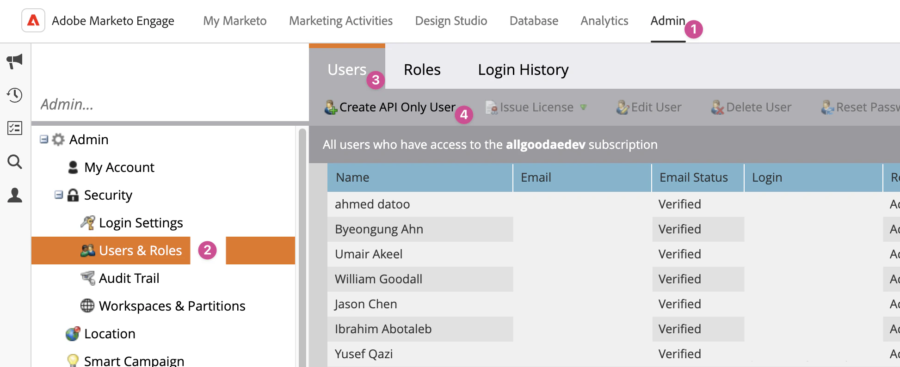Click the lightbulb icon beside Smart Campaign
900x367 pixels.
pos(73,361)
